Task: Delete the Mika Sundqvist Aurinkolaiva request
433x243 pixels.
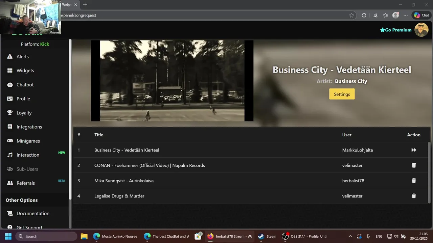Action: coord(414,181)
